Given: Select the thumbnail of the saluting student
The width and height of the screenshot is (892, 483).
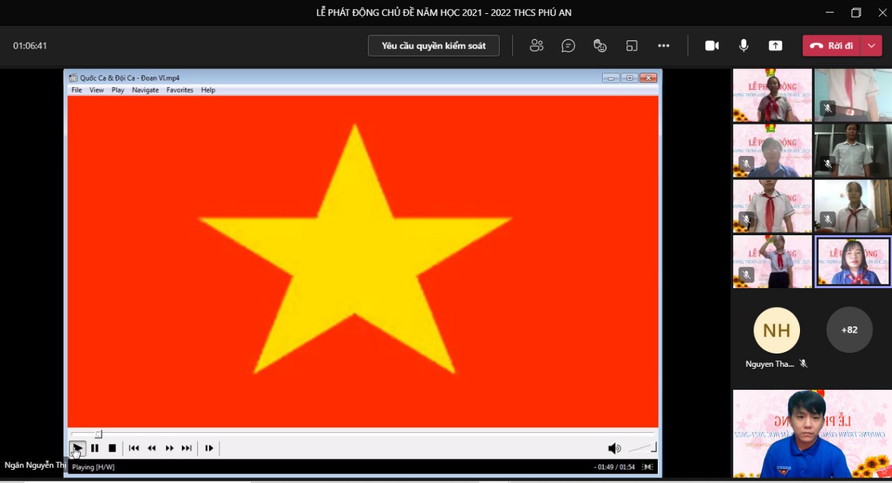Looking at the screenshot, I should click(x=772, y=262).
